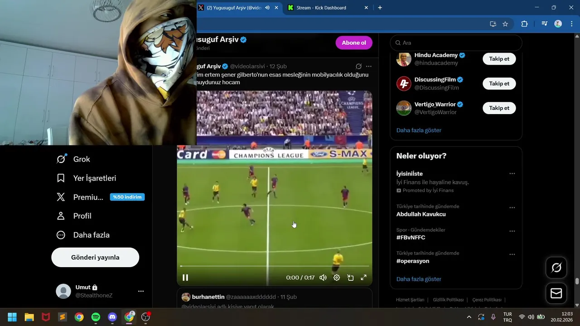Viewport: 580px width, 326px height.
Task: Follow Hindu Academy with Takip et
Action: tap(499, 59)
